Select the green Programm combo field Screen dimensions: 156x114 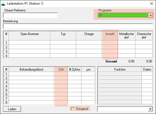123,15
